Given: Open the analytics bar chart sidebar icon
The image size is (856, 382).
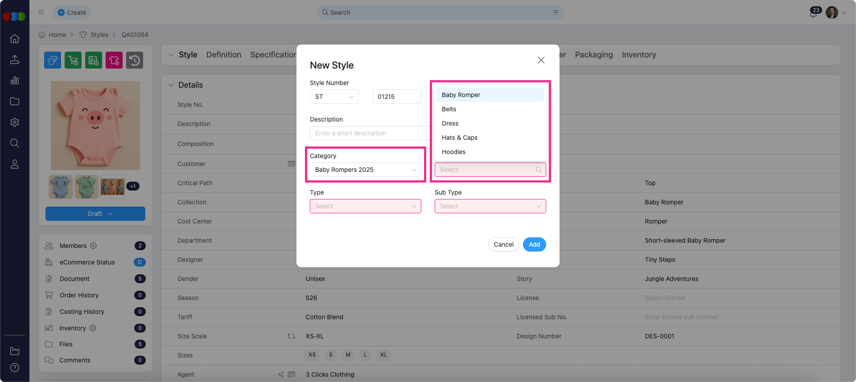Looking at the screenshot, I should tap(15, 81).
